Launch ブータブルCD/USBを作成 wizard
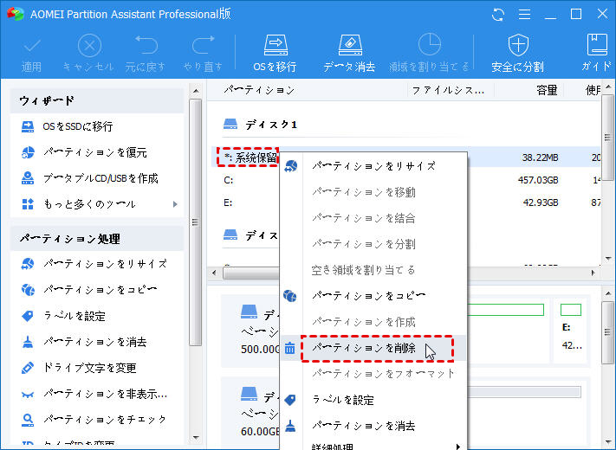The width and height of the screenshot is (616, 450). [89, 178]
